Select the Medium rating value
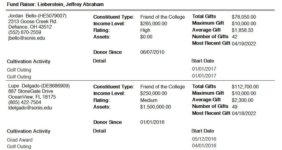 pos(149,100)
